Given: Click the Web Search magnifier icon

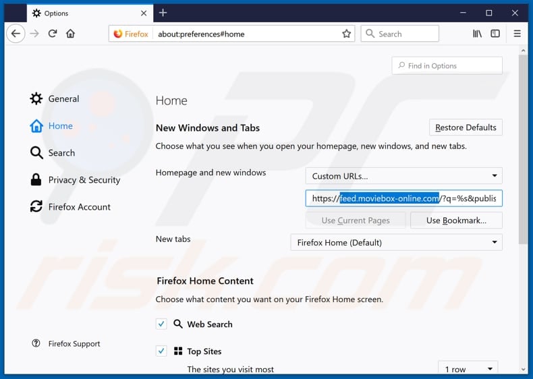Looking at the screenshot, I should click(178, 324).
